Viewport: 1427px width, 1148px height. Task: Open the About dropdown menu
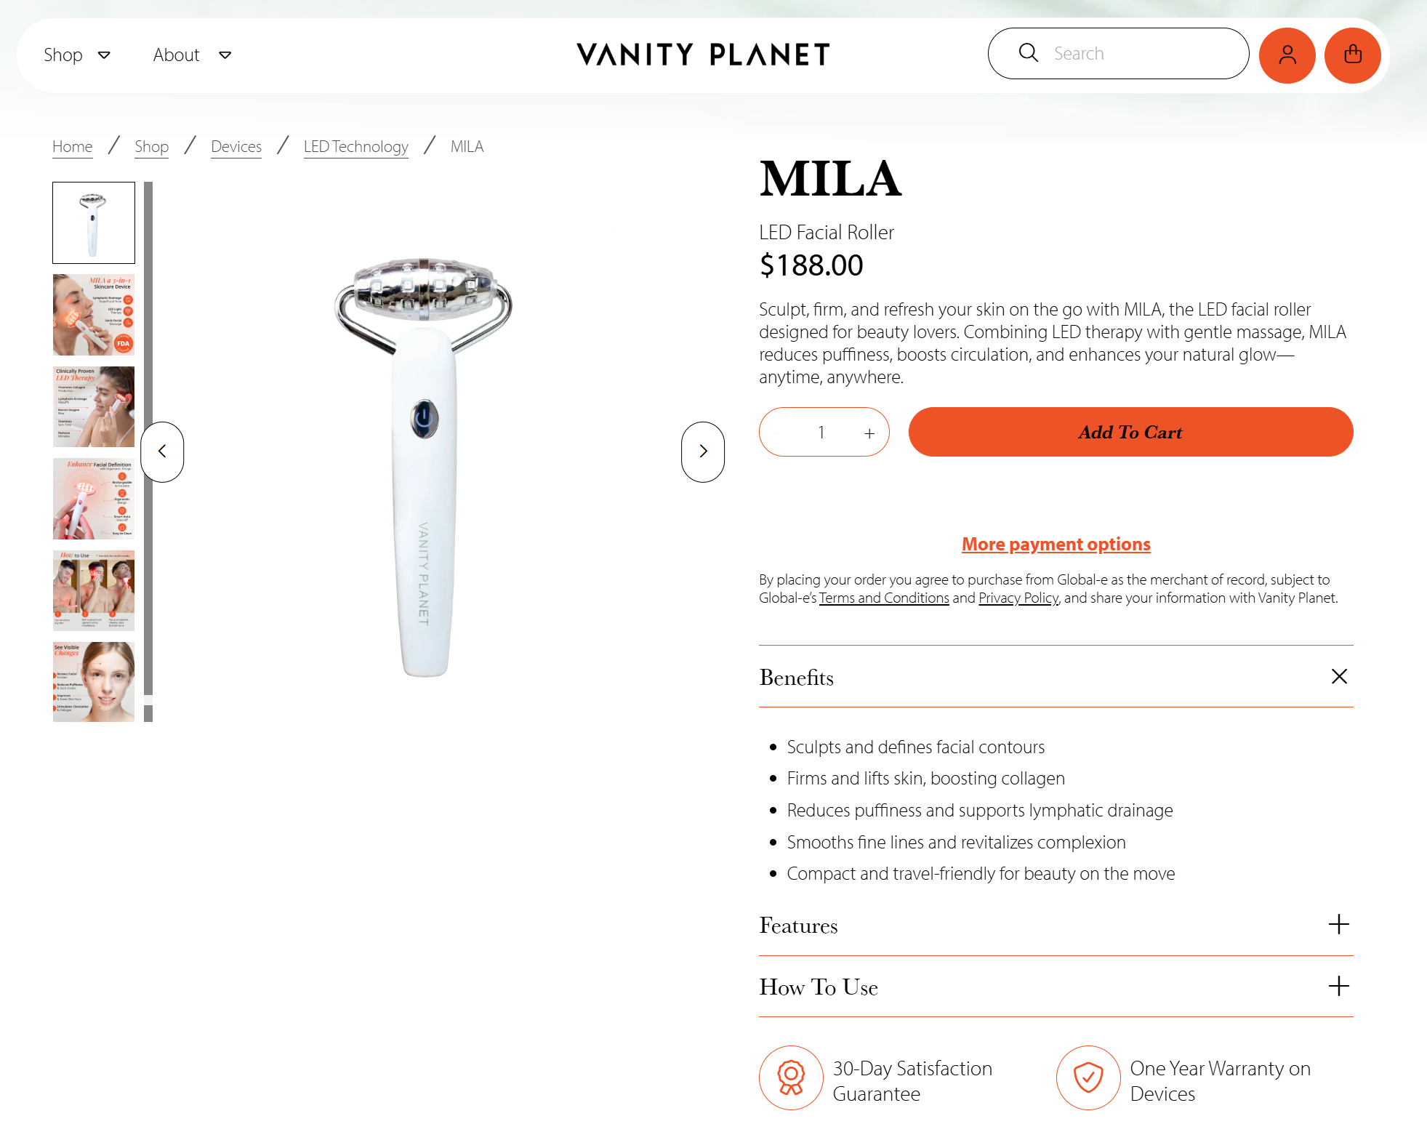192,55
